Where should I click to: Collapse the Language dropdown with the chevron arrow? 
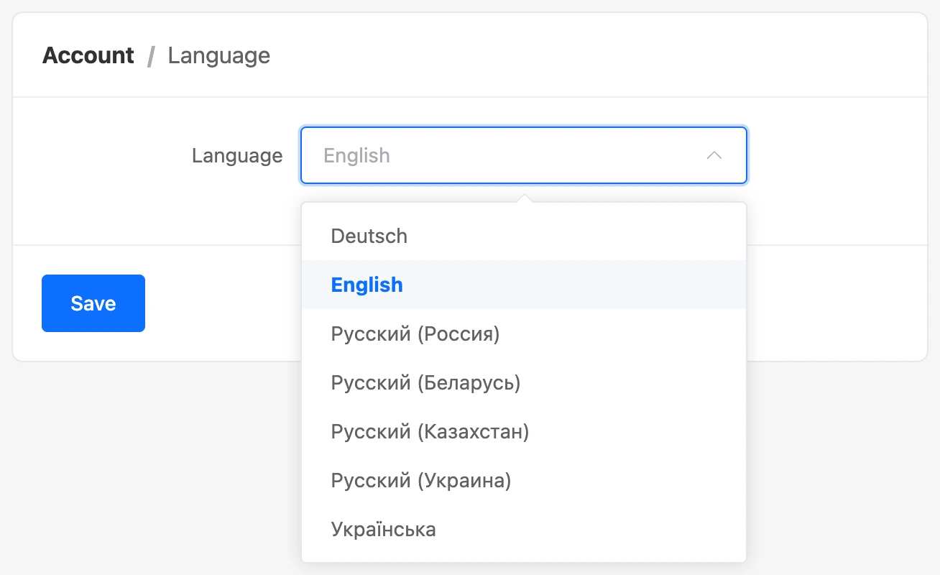click(x=714, y=155)
